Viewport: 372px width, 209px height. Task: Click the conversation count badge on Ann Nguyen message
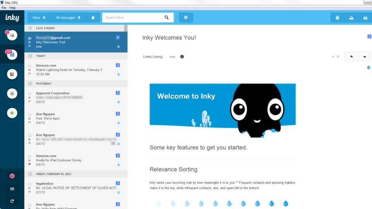click(113, 143)
